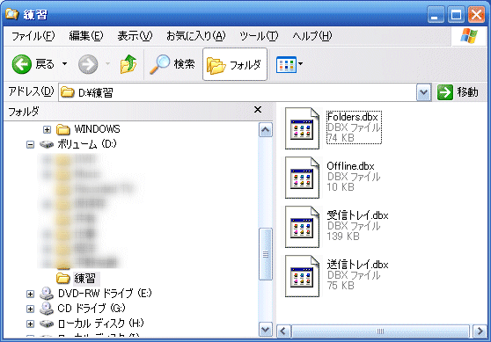Select the 受信トレイ.dbx file icon

pos(302,227)
